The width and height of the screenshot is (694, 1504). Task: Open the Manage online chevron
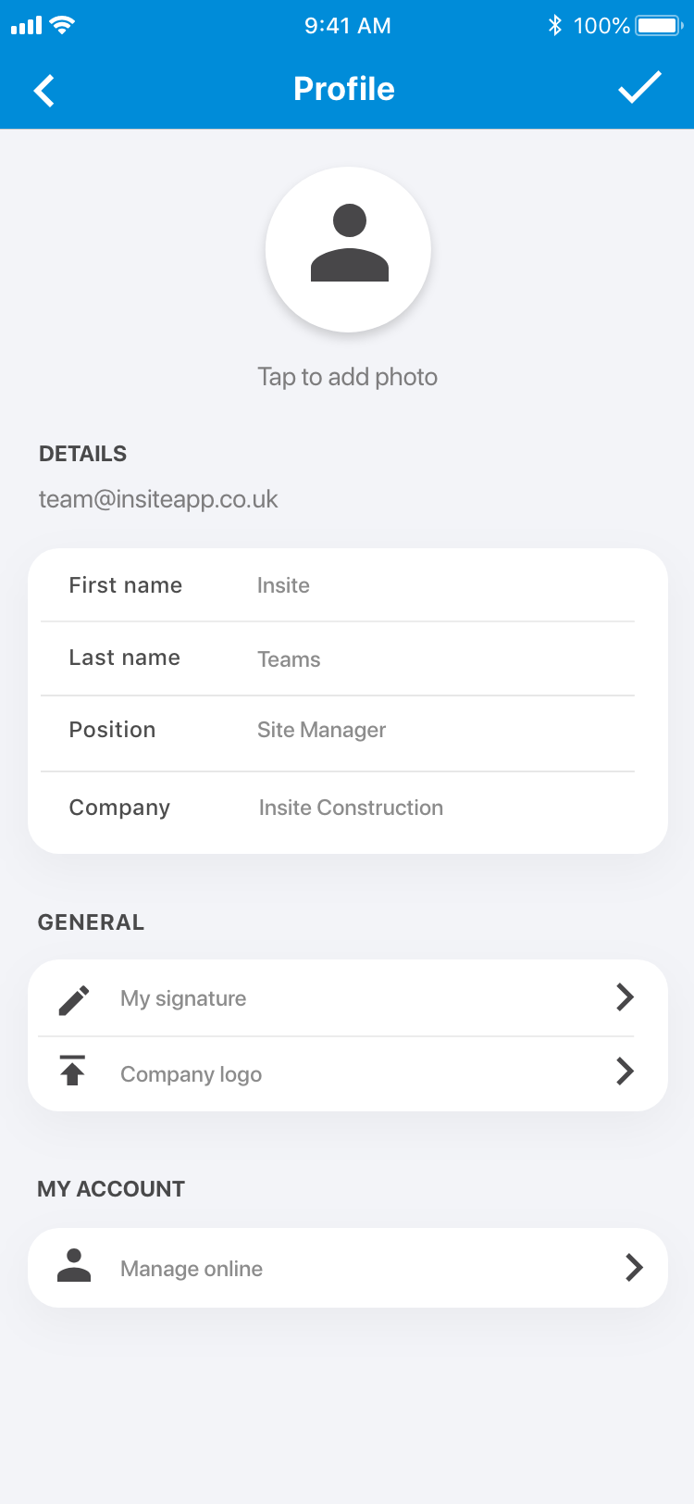click(x=634, y=1267)
